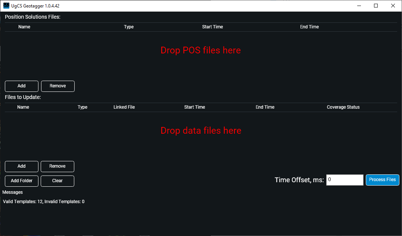
Task: Click the 'Drop POS files here' placeholder
Action: (x=201, y=50)
